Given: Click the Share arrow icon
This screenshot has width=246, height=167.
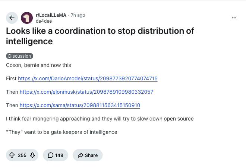Looking at the screenshot, I should coord(81,155).
